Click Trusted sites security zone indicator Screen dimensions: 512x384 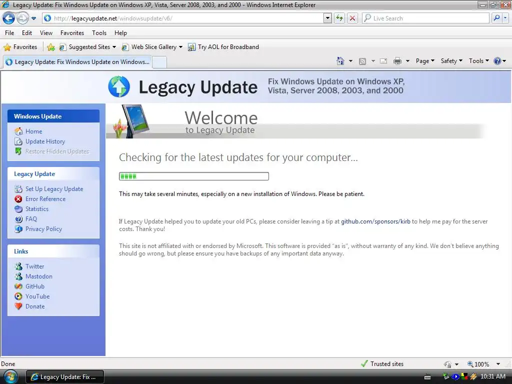click(x=382, y=364)
